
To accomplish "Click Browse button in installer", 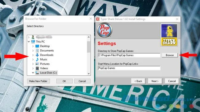I will click(170, 55).
